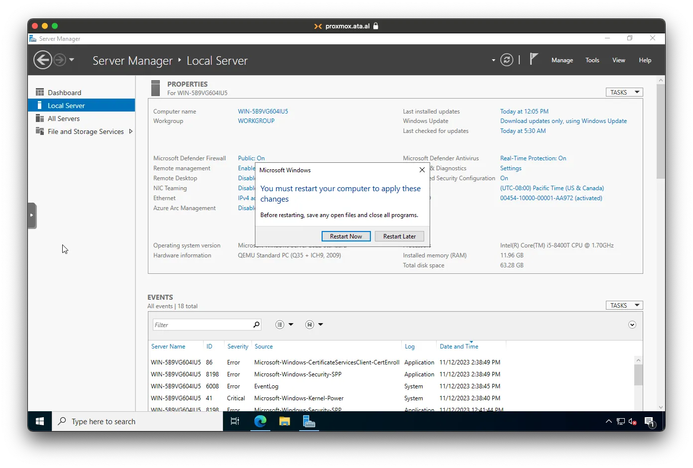Sort by Server Name column
Viewport: 693px width, 468px height.
pyautogui.click(x=168, y=347)
